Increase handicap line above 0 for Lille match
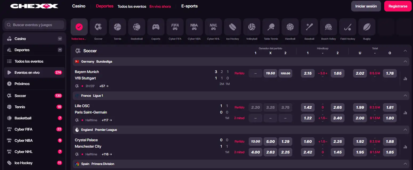413x170 pixels. point(323,104)
